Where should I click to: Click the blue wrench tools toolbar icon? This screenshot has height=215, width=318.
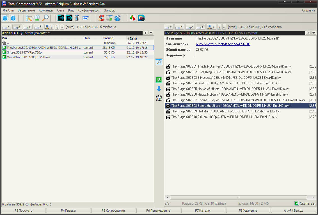[x=117, y=18]
